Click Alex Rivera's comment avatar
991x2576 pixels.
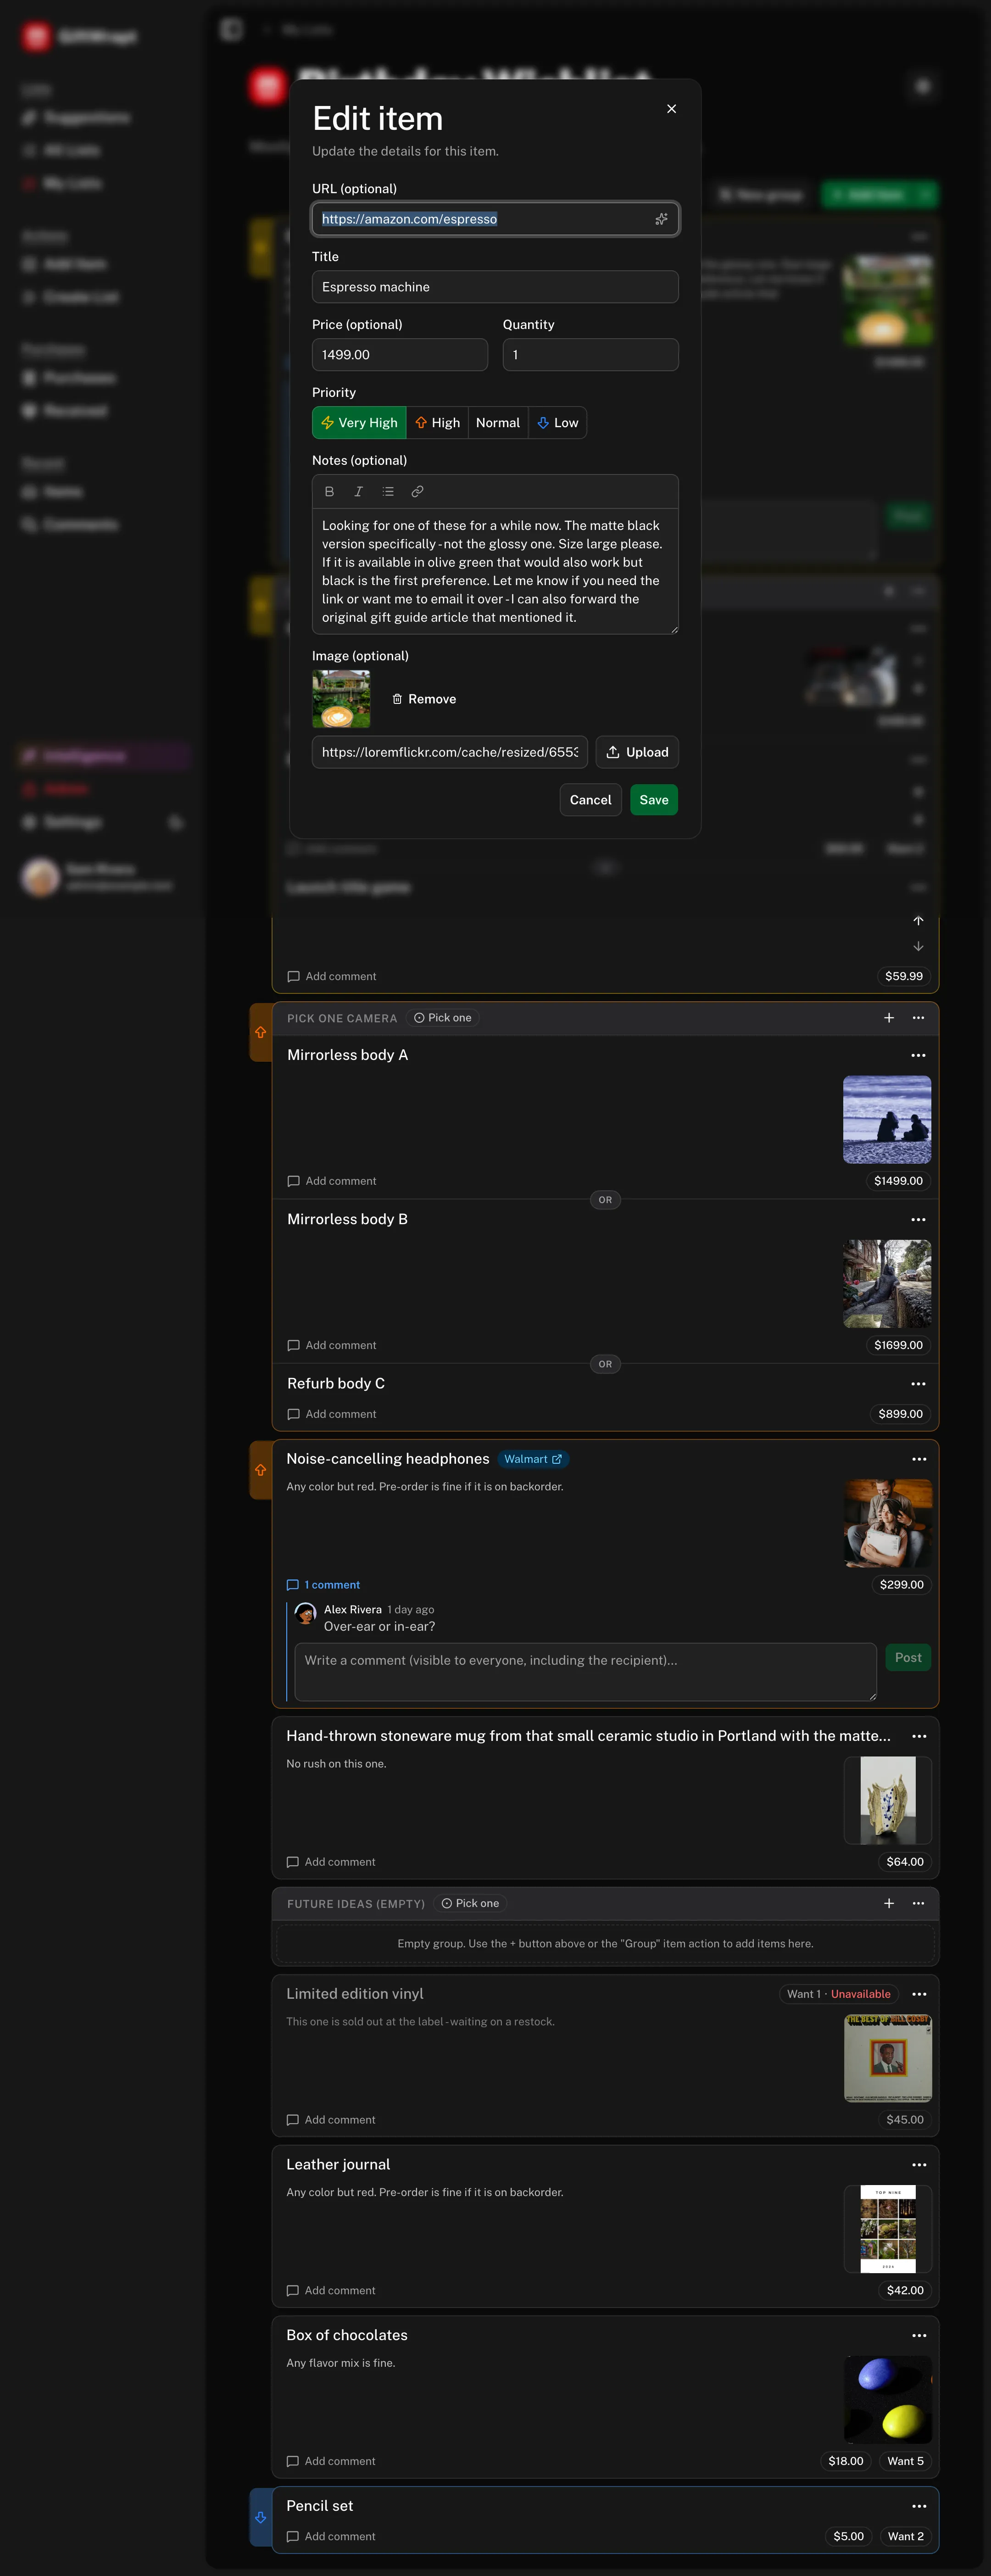(x=306, y=1614)
